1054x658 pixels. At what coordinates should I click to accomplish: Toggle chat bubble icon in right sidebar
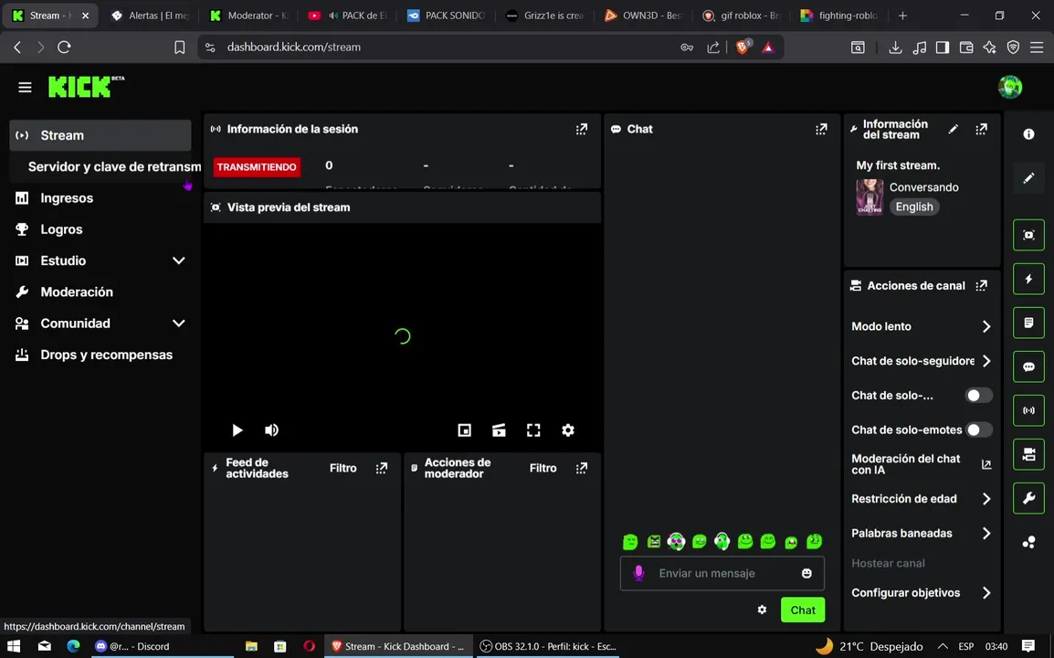coord(1028,366)
